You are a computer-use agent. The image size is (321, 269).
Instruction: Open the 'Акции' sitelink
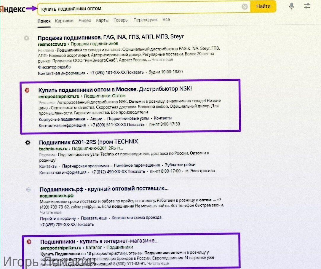(96, 119)
